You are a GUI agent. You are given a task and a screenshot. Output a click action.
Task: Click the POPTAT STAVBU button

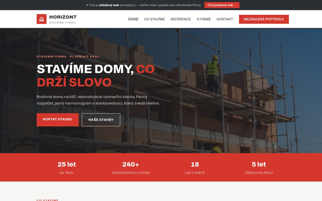click(x=57, y=120)
